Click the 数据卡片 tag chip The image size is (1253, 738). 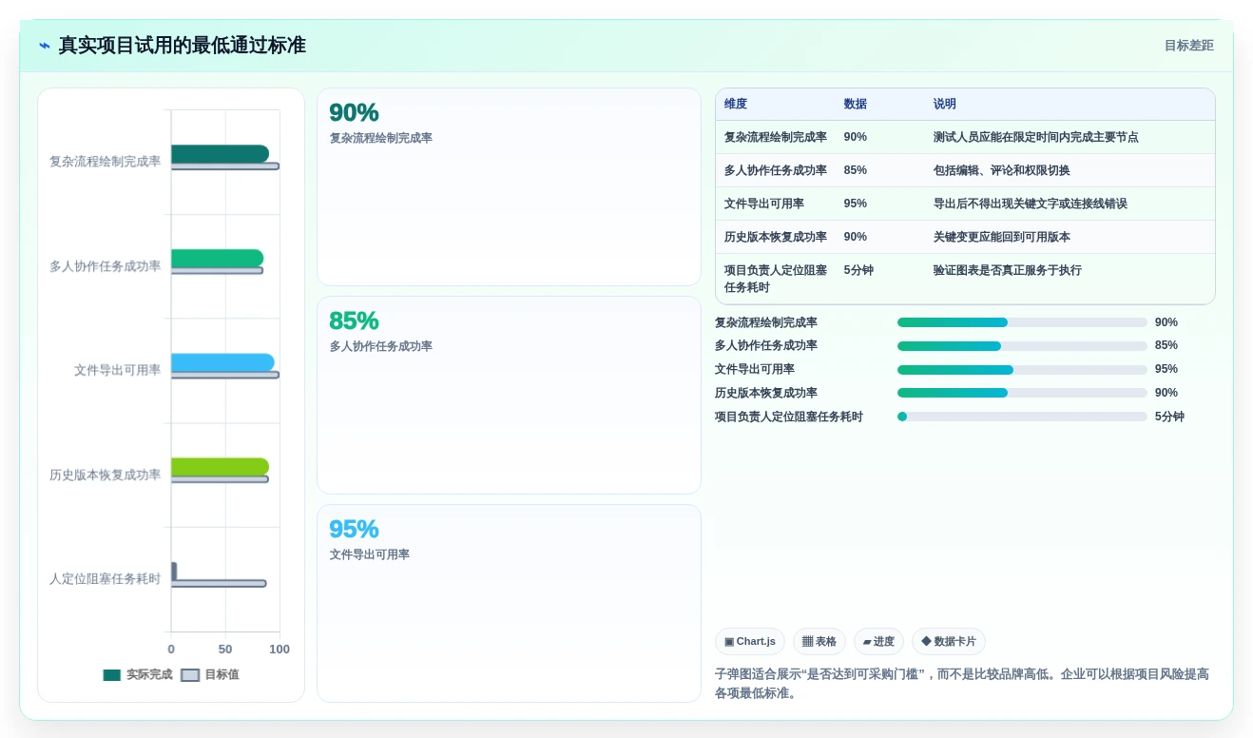[x=949, y=642]
